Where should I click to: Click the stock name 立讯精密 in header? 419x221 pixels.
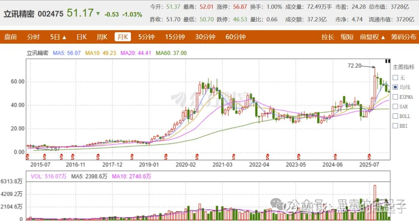[19, 14]
